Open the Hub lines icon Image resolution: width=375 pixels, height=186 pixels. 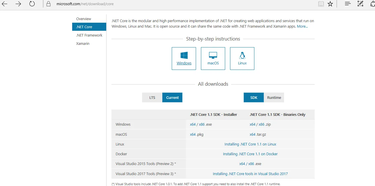coord(348,4)
